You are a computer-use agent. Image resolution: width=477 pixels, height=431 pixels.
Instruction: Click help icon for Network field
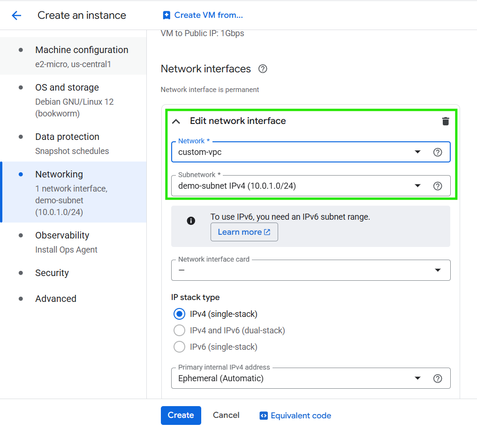pos(437,152)
